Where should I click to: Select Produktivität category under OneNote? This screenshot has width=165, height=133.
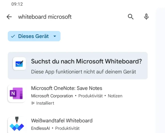click(90, 96)
